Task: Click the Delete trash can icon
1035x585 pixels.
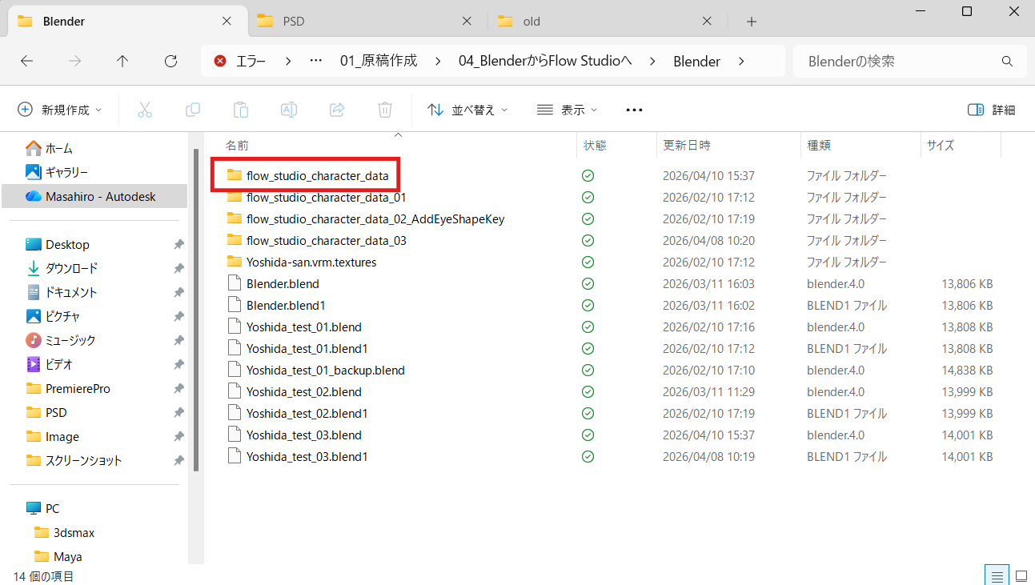Action: (385, 110)
